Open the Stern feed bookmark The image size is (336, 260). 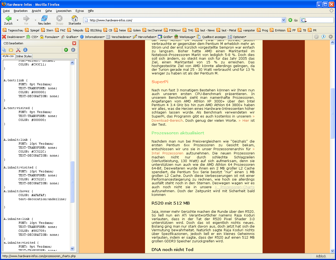[x=47, y=30]
